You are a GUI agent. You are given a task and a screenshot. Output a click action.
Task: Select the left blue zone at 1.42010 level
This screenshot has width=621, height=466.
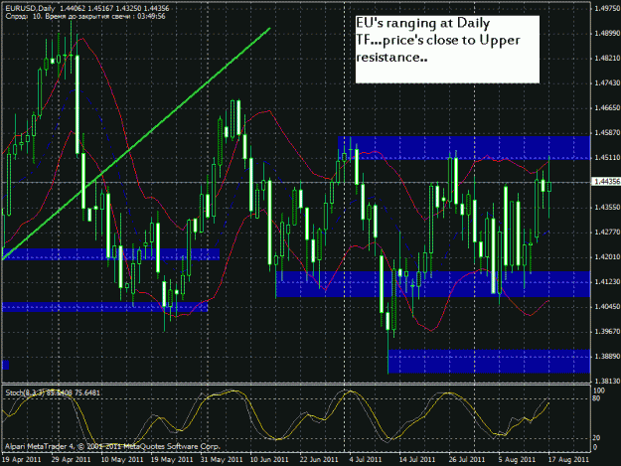pyautogui.click(x=111, y=253)
